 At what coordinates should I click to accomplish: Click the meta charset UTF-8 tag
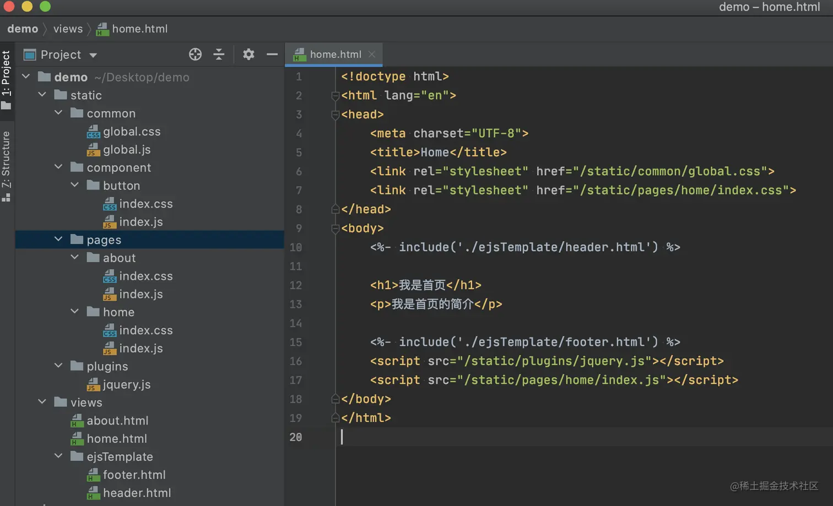point(449,133)
